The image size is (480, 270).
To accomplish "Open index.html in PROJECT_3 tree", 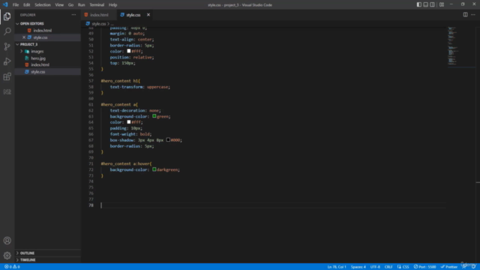I will coord(40,65).
